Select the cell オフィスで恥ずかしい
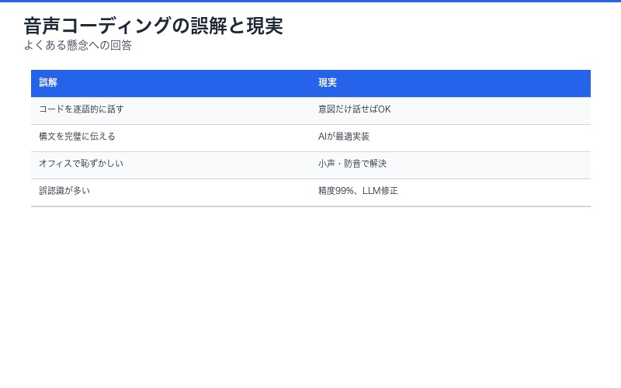The height and width of the screenshot is (388, 621). tap(81, 164)
